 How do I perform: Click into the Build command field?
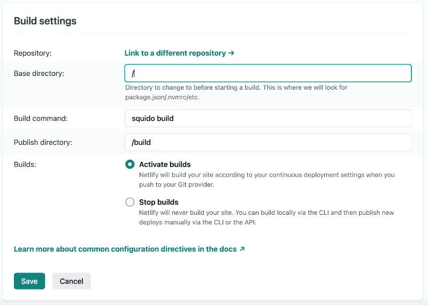(x=267, y=119)
